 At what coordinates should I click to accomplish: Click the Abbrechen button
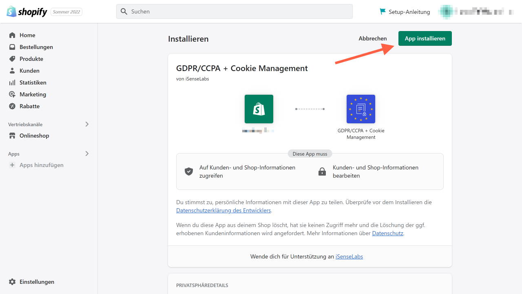[373, 38]
